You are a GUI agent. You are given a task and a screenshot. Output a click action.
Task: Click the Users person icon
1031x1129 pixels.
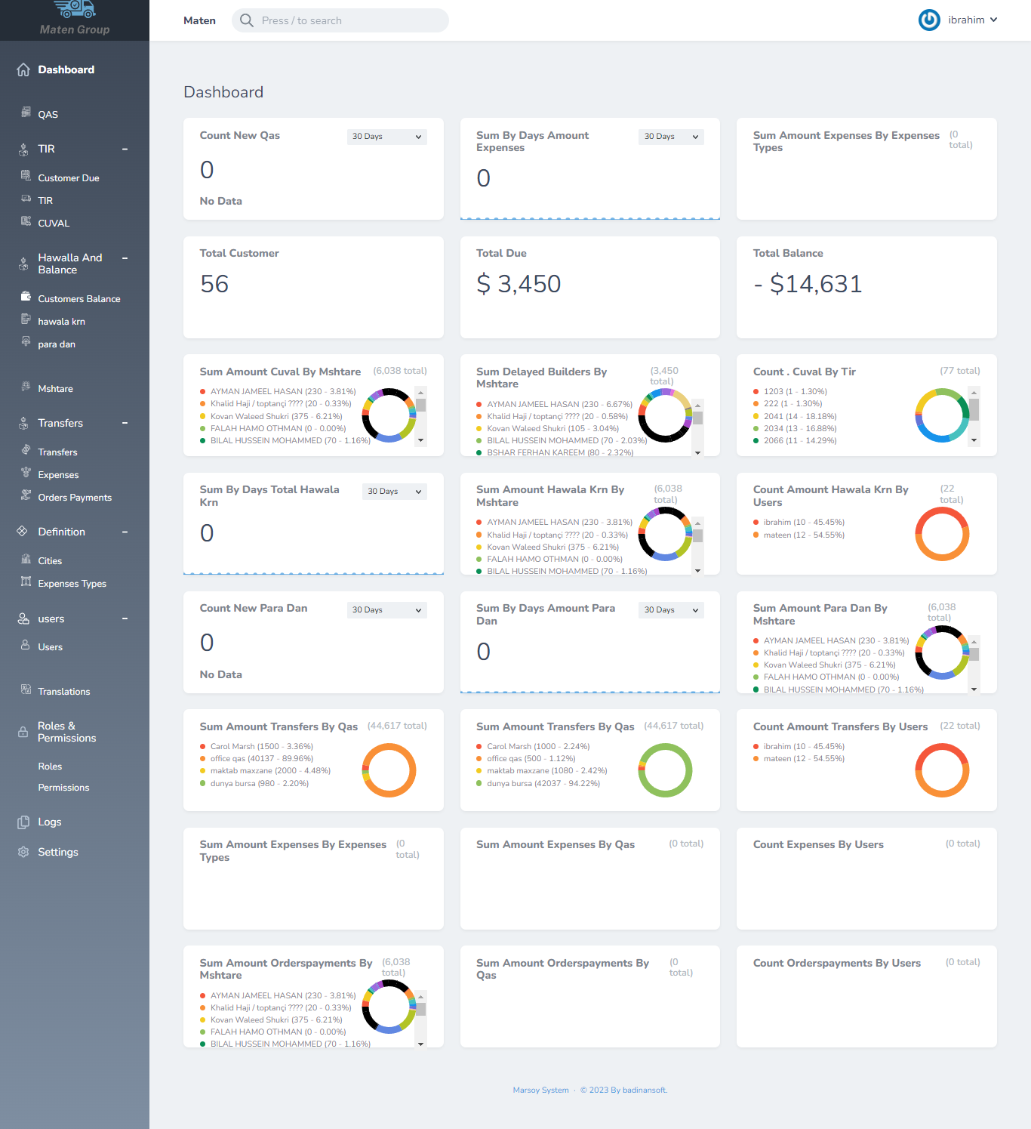point(26,644)
